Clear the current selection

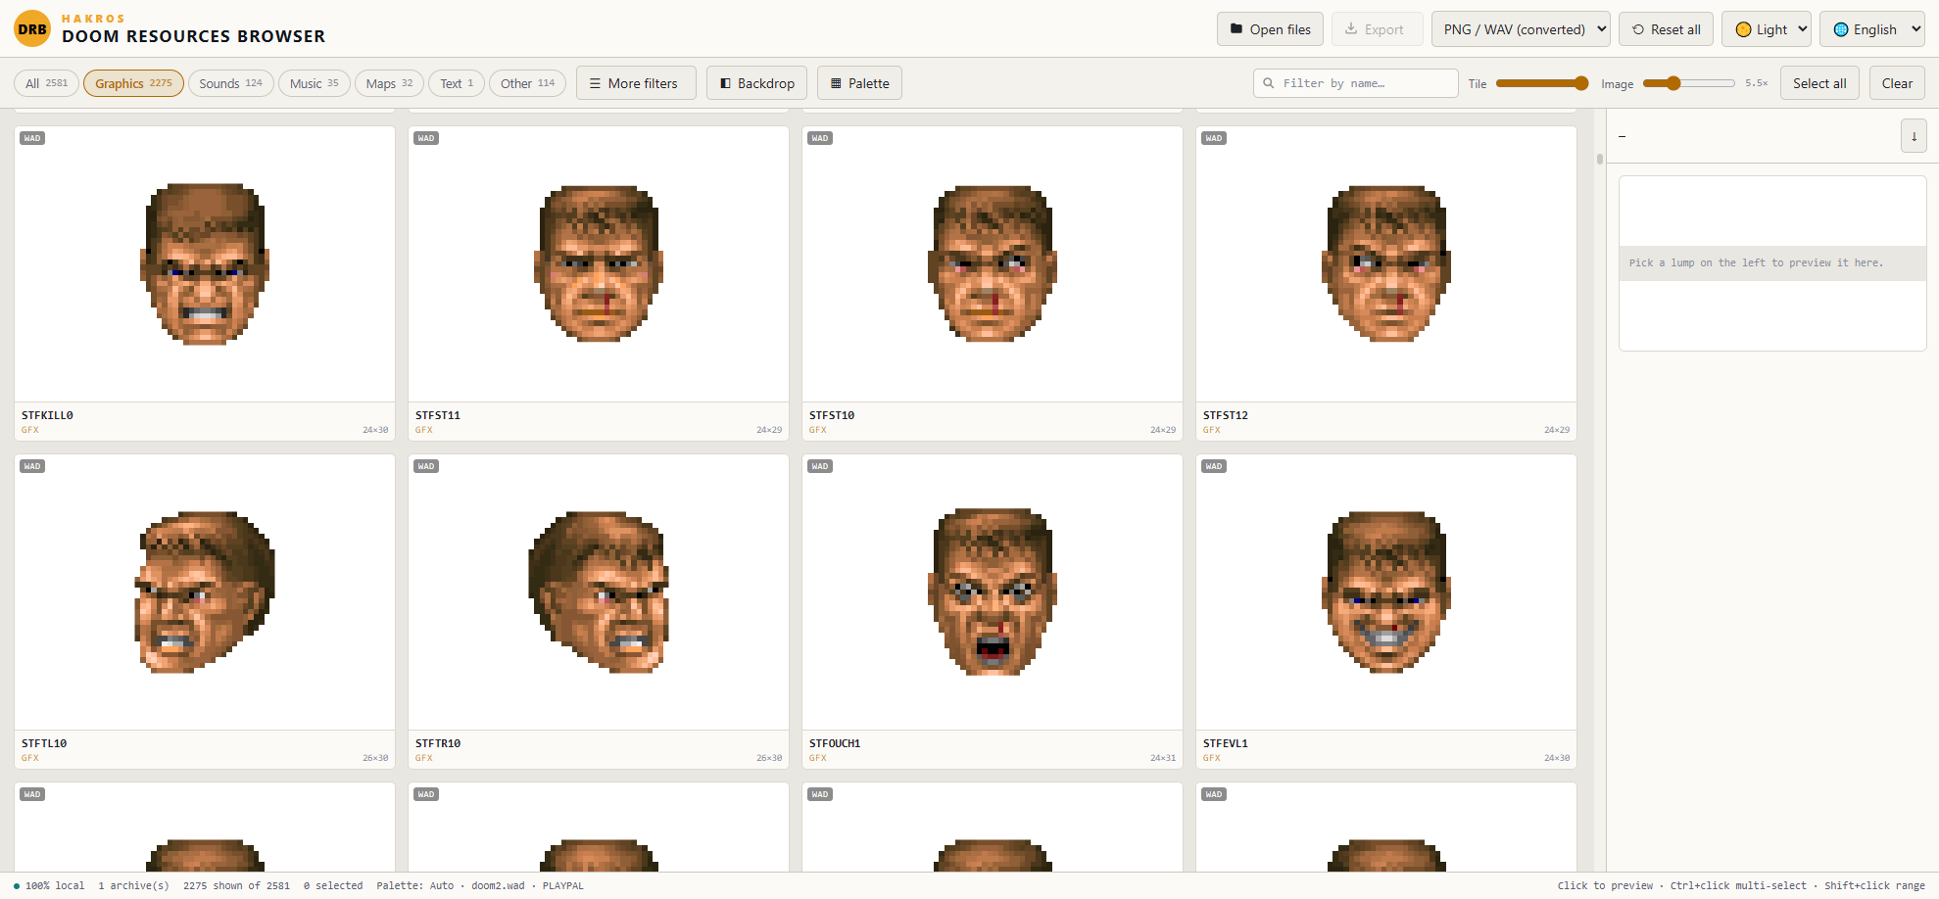[x=1897, y=83]
